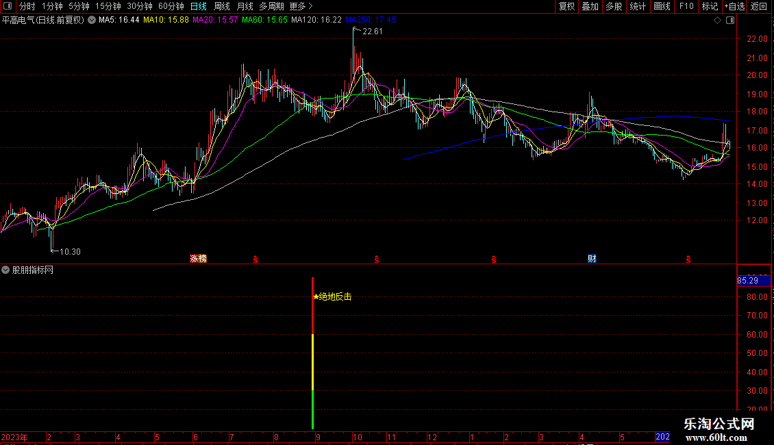Click the red S marker near May
Screen dimensions: 774x445
(x=688, y=259)
